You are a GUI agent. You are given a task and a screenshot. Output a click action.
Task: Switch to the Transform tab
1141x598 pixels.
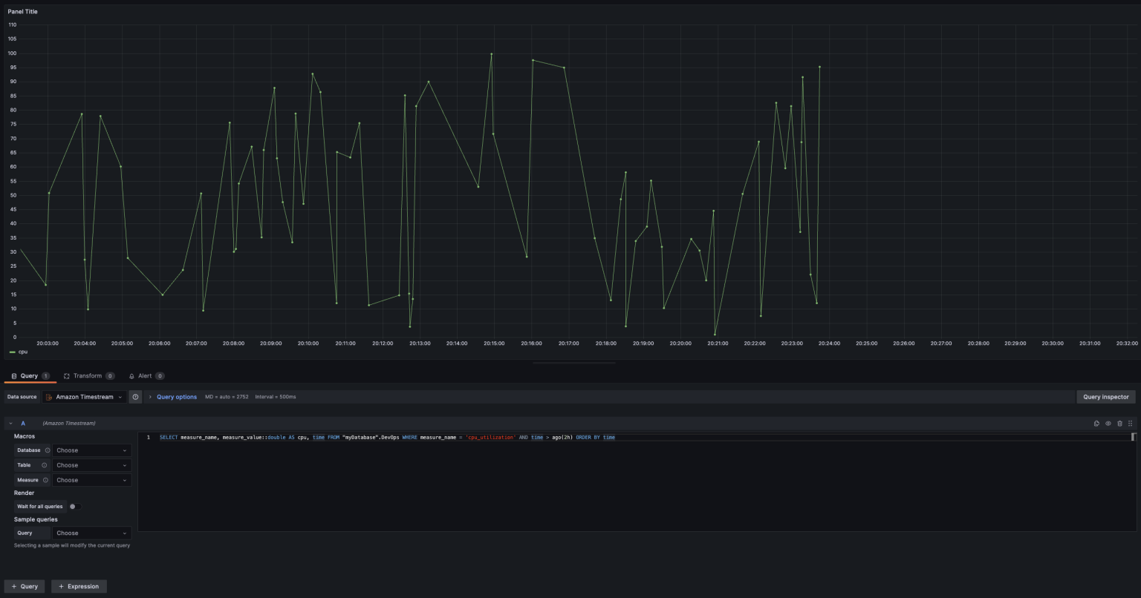coord(87,375)
